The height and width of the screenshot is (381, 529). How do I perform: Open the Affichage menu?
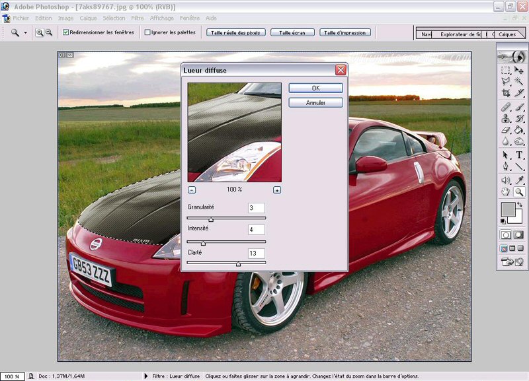coord(161,18)
